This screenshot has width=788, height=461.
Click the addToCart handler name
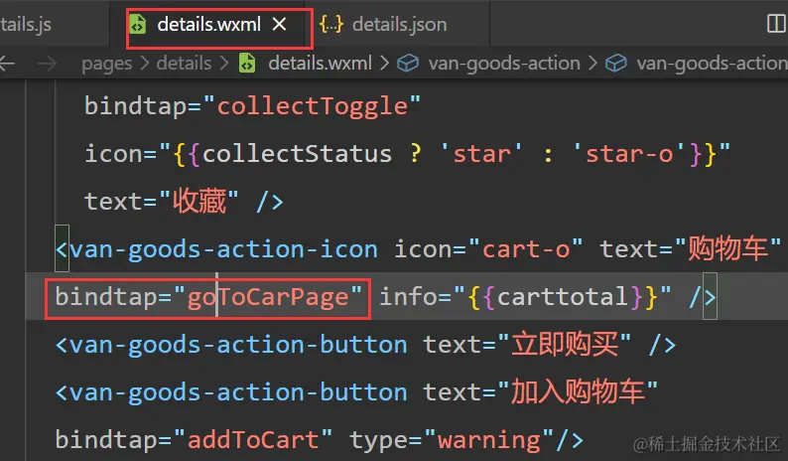pyautogui.click(x=253, y=440)
